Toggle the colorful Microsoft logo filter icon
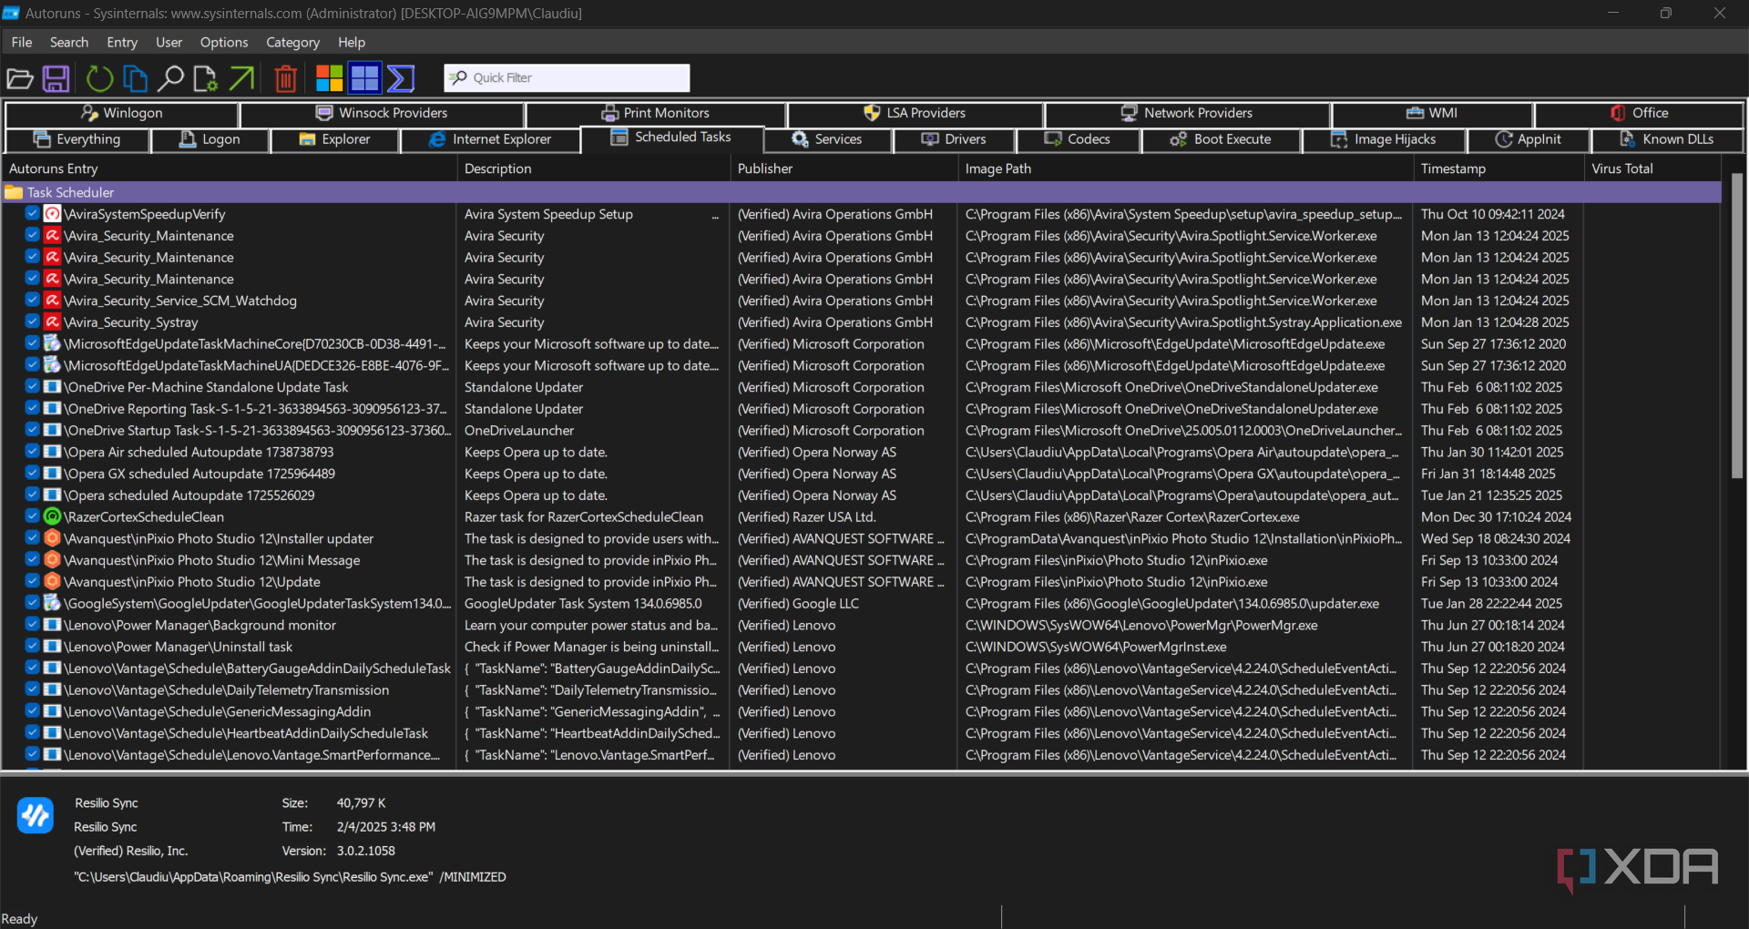 [329, 79]
